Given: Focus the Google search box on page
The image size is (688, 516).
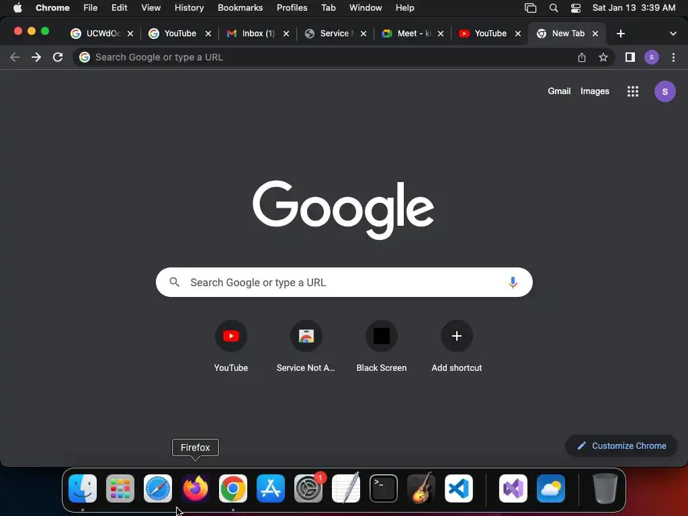Looking at the screenshot, I should click(x=344, y=282).
